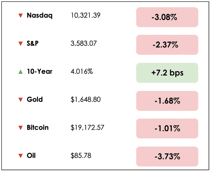Click the red down arrow beside Oil
210x171 pixels.
(x=20, y=156)
